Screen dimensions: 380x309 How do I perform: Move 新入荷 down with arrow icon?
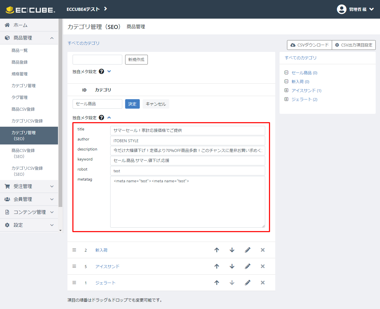click(x=232, y=250)
